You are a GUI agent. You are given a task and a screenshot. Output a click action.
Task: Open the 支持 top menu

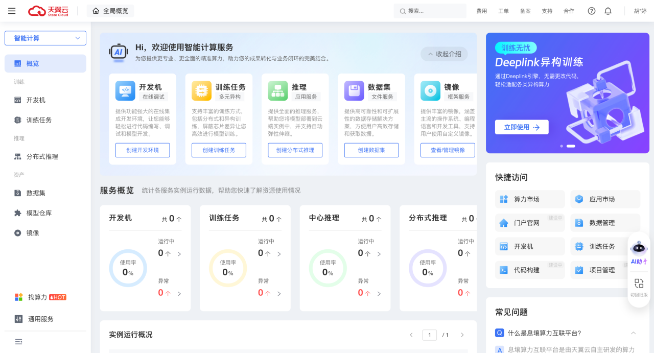(x=547, y=11)
